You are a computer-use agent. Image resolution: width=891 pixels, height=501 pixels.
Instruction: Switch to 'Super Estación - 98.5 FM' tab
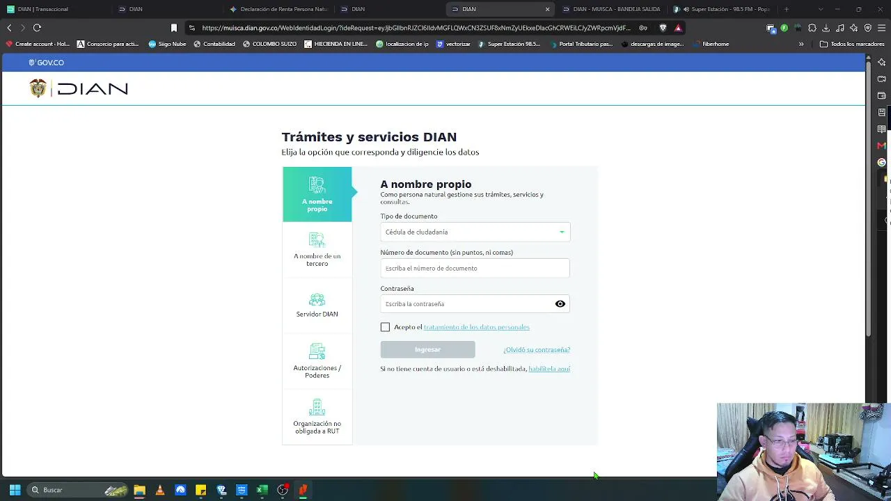[723, 9]
